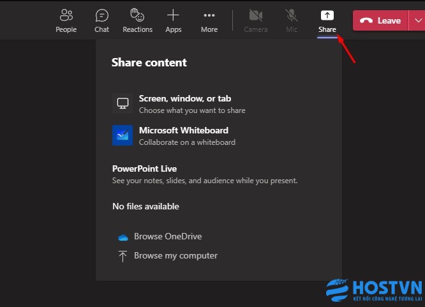Click 'Choose what you want to share'
Image resolution: width=425 pixels, height=307 pixels.
click(192, 110)
